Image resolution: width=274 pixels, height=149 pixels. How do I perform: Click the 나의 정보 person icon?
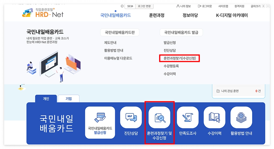point(178,6)
